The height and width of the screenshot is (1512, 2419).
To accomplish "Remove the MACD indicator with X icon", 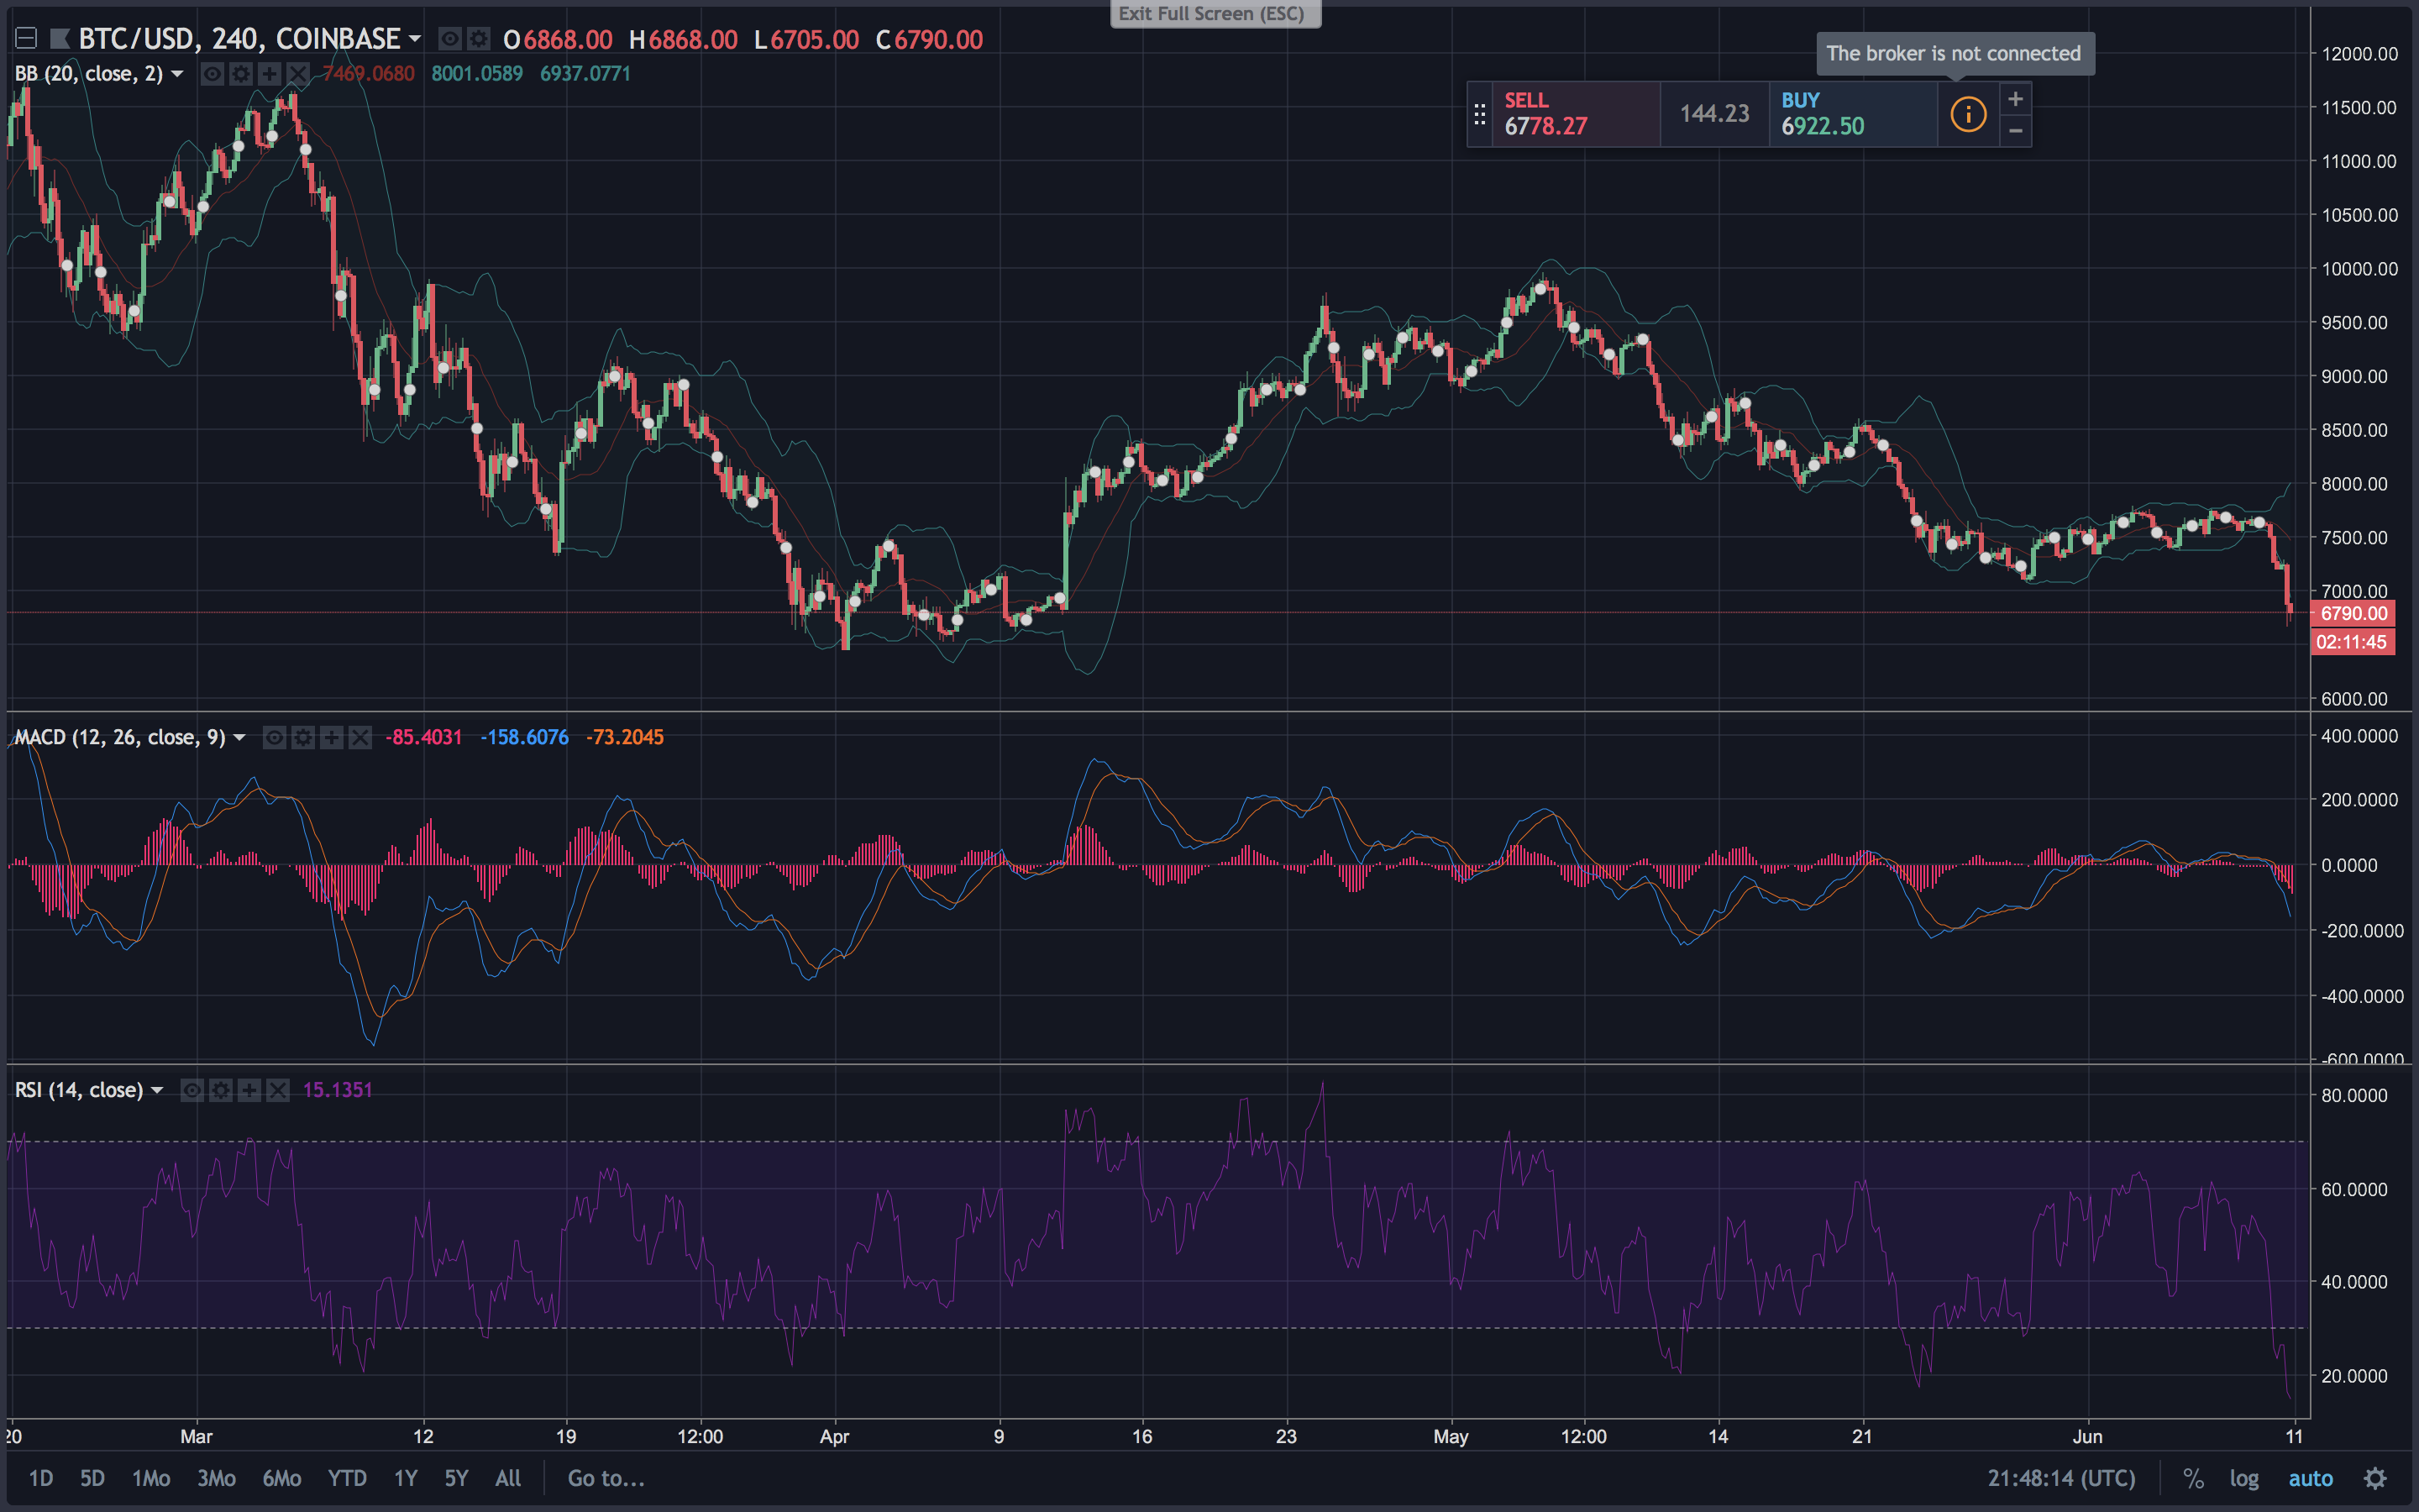I will (x=359, y=737).
